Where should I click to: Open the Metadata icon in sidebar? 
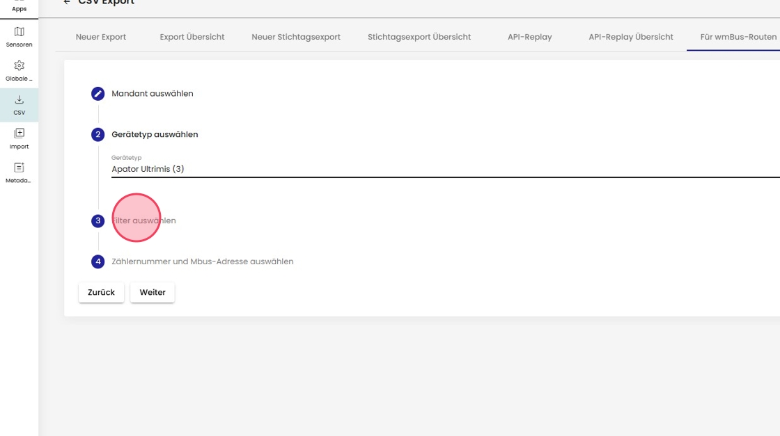(x=19, y=168)
